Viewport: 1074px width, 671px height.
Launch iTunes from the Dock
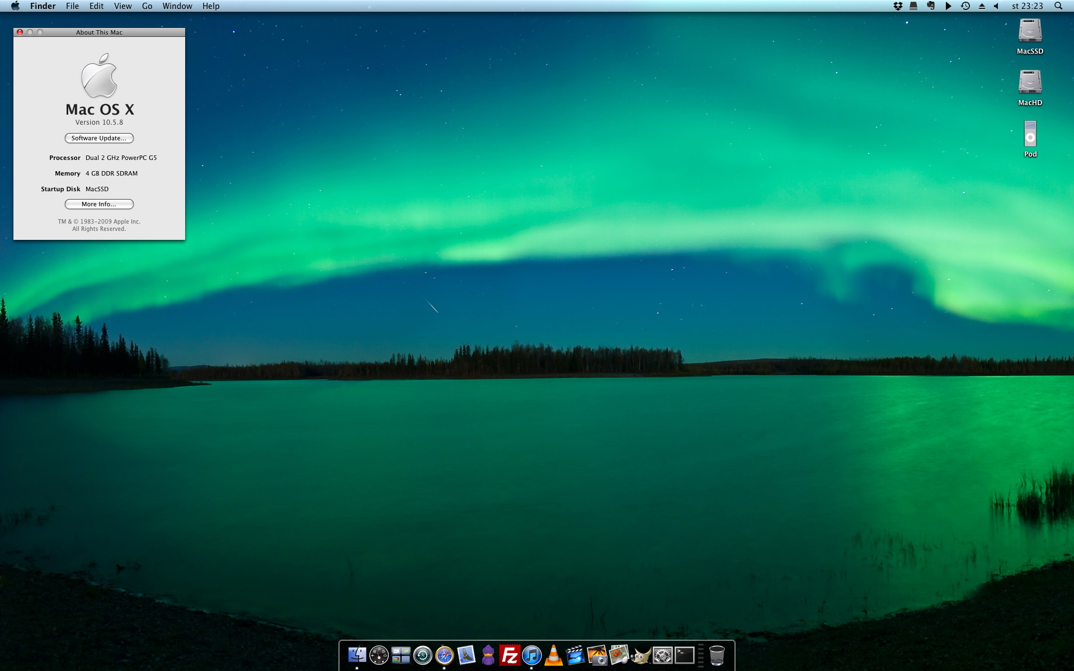pyautogui.click(x=531, y=655)
